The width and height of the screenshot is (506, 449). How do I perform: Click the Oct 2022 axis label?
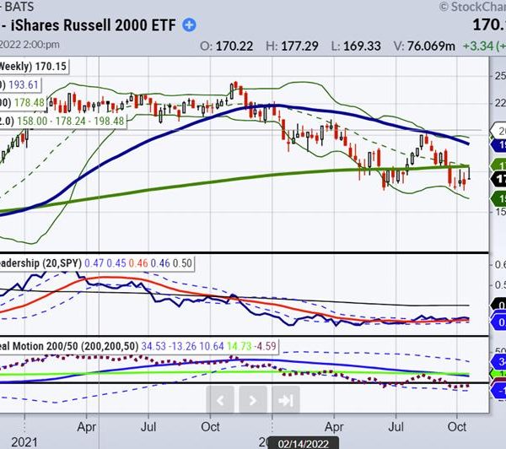457,427
